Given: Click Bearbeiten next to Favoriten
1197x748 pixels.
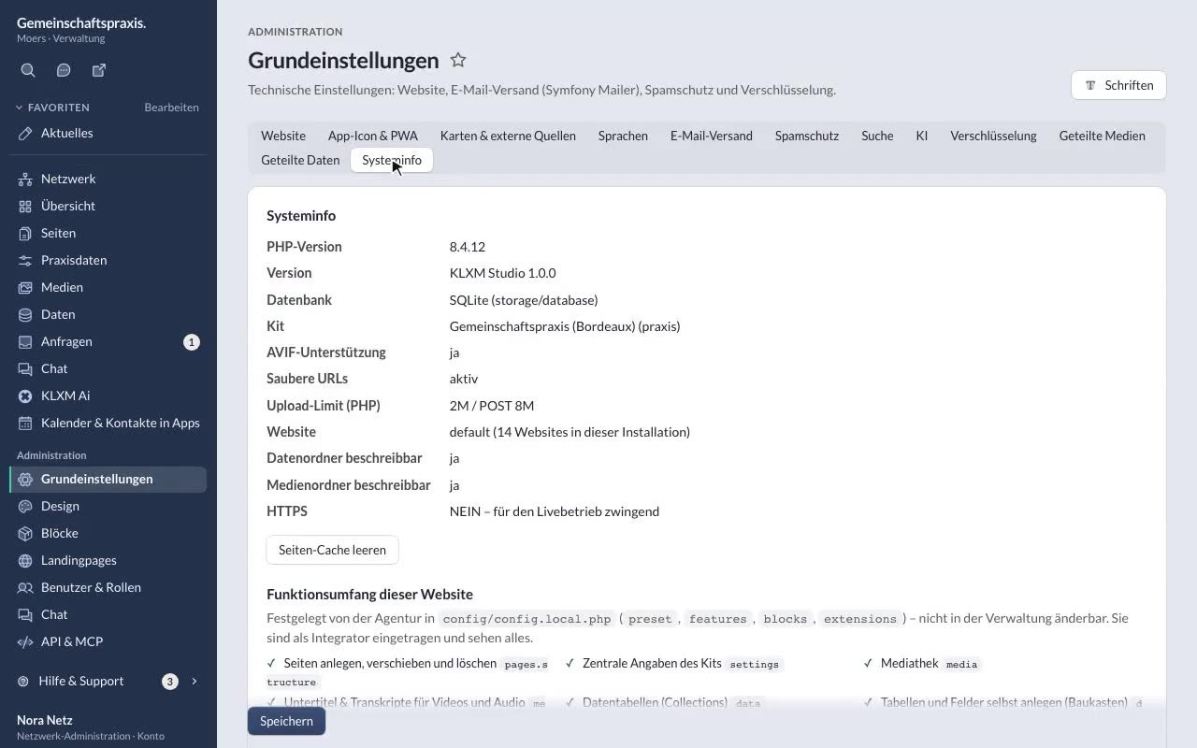Looking at the screenshot, I should tap(171, 108).
